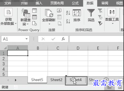The image size is (124, 91).
Task: Click the select all corner triangle
Action: (5, 48)
